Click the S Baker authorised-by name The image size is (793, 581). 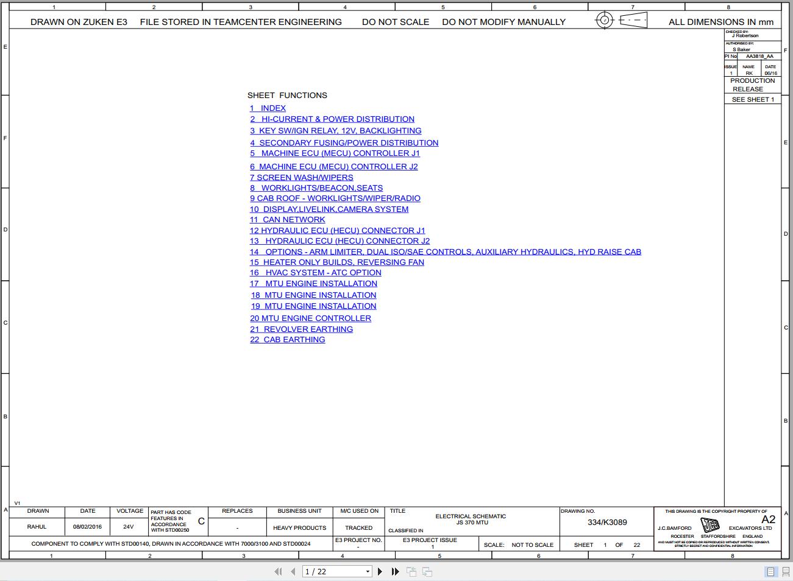point(741,50)
